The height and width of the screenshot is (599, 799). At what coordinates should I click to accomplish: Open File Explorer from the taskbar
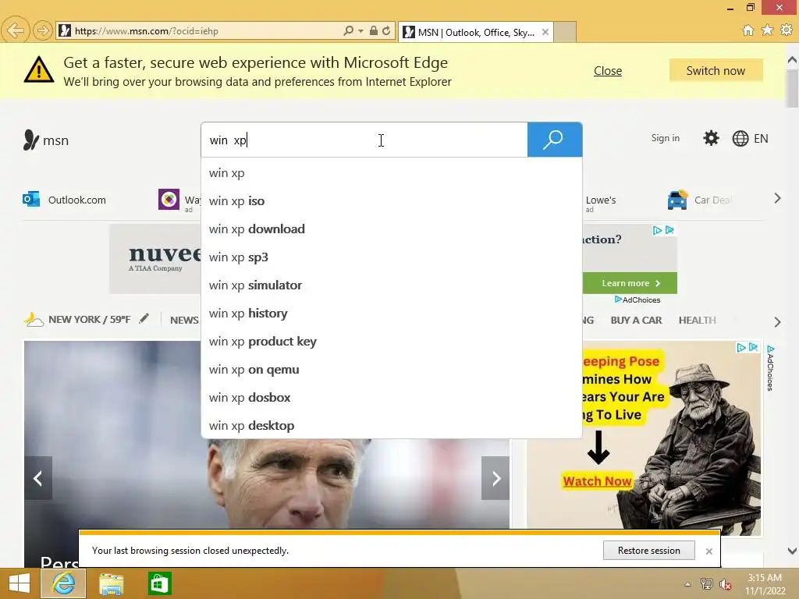pyautogui.click(x=111, y=583)
